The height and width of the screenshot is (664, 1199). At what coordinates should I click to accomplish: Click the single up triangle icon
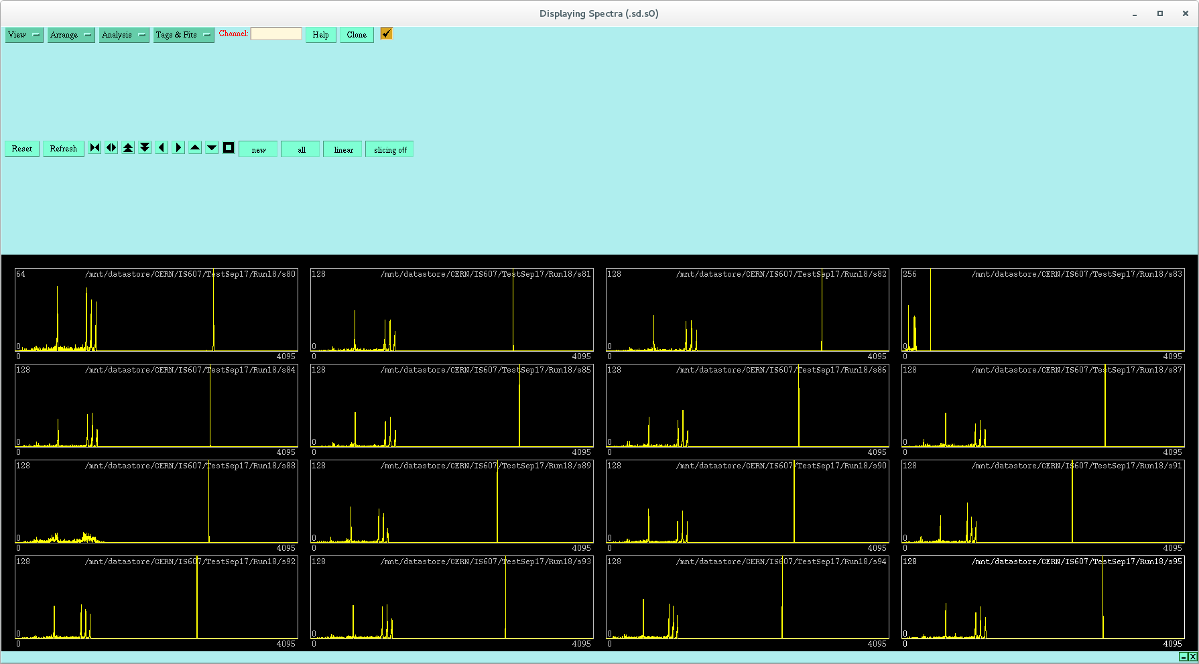pos(195,148)
